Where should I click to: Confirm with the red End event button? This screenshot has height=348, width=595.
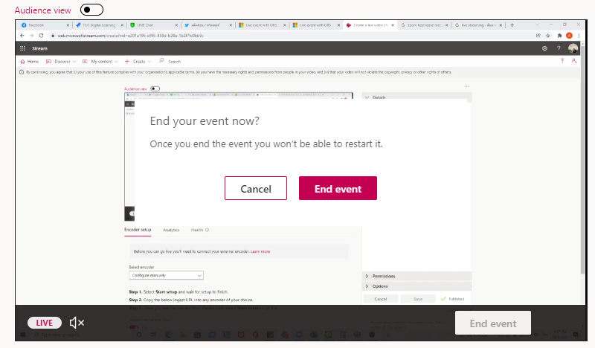pos(338,188)
